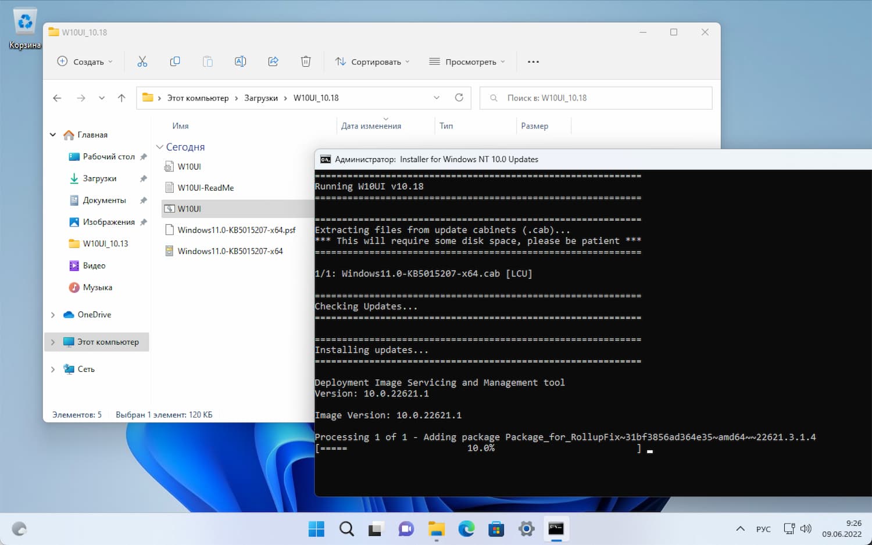Click the Delete (trash) icon in the toolbar

[306, 61]
